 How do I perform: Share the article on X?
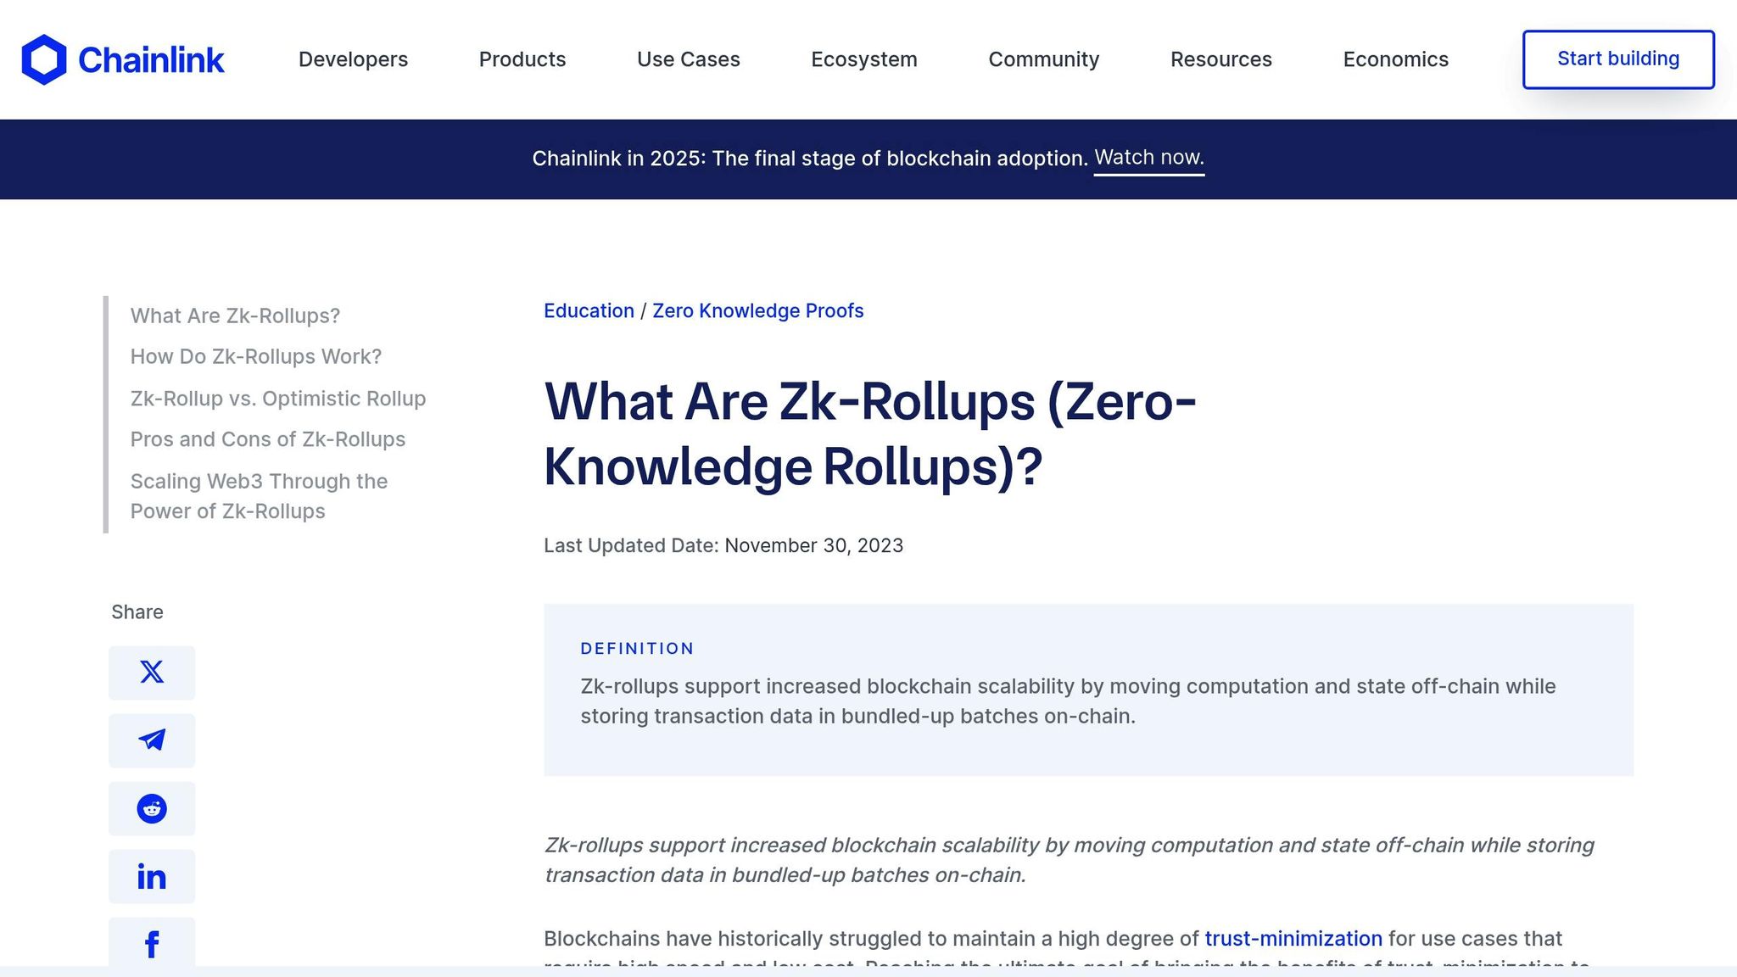tap(151, 673)
